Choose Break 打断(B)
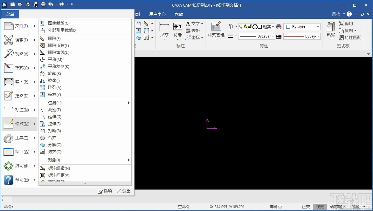This screenshot has width=373, height=211. (85, 131)
